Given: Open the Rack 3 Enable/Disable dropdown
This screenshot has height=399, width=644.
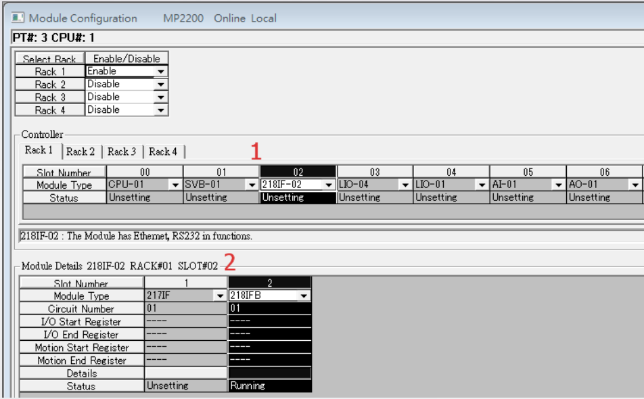Looking at the screenshot, I should click(161, 97).
